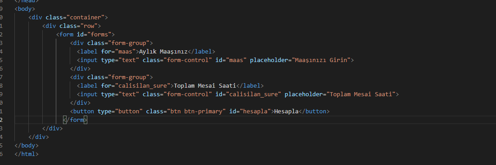Click the Toplam Mesai Saati label content

(205, 86)
